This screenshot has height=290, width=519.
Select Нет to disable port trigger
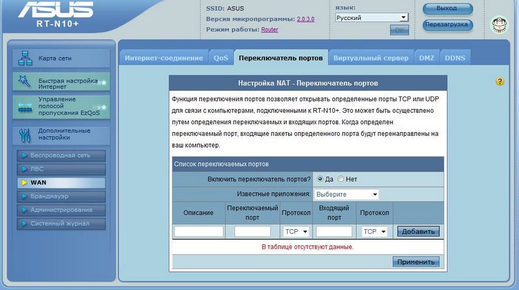tap(341, 179)
